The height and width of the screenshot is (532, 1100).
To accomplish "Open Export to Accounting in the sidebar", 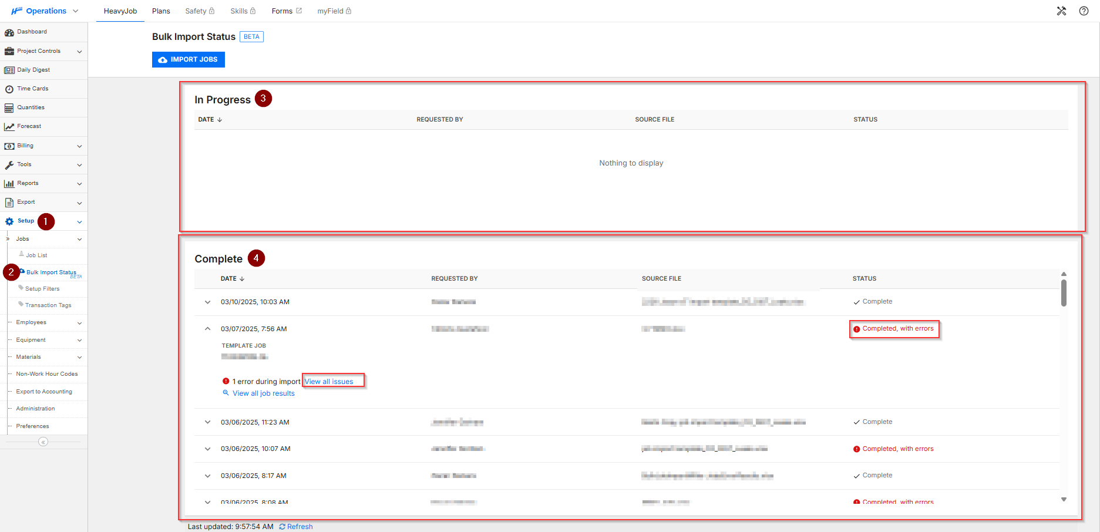I will (x=44, y=392).
